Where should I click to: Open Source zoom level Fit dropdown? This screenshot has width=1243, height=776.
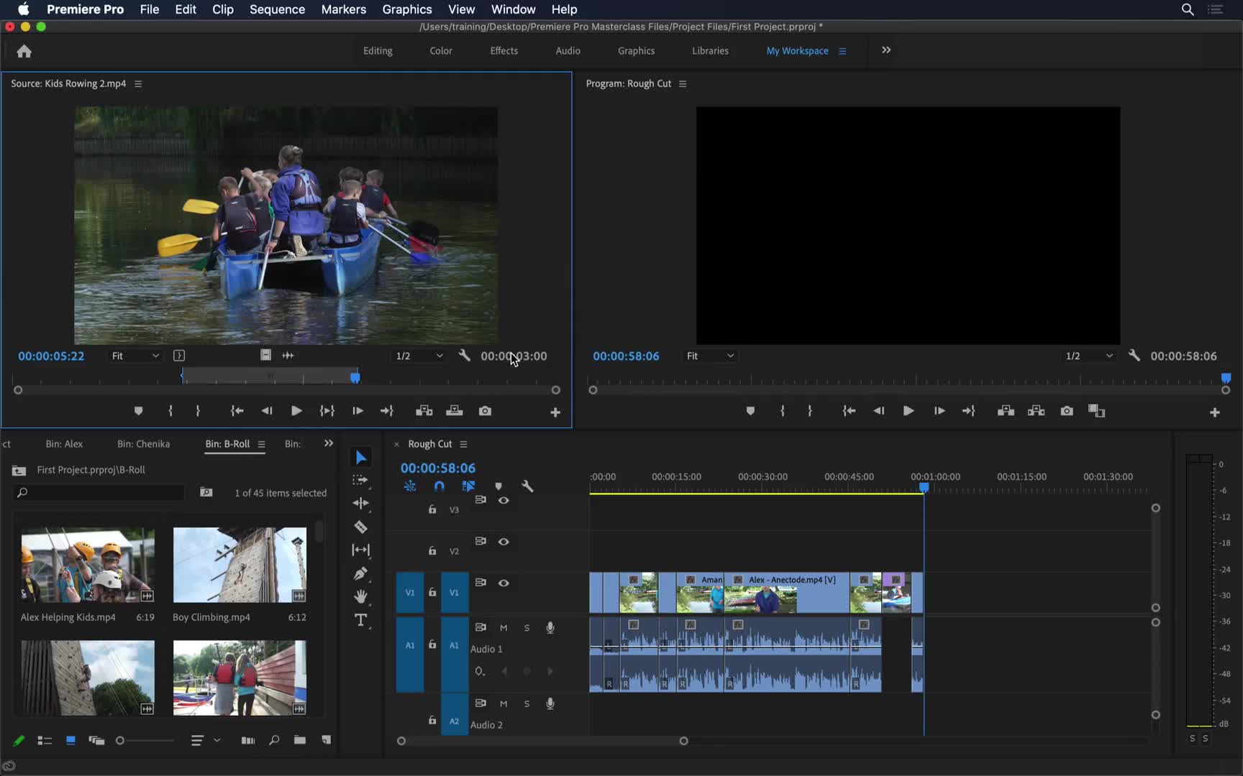click(x=135, y=356)
